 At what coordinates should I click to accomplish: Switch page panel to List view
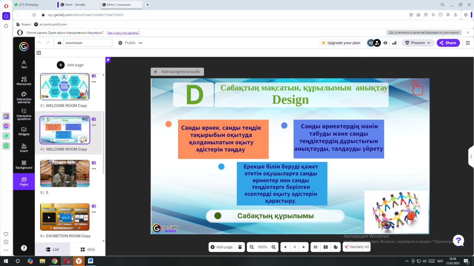52,249
